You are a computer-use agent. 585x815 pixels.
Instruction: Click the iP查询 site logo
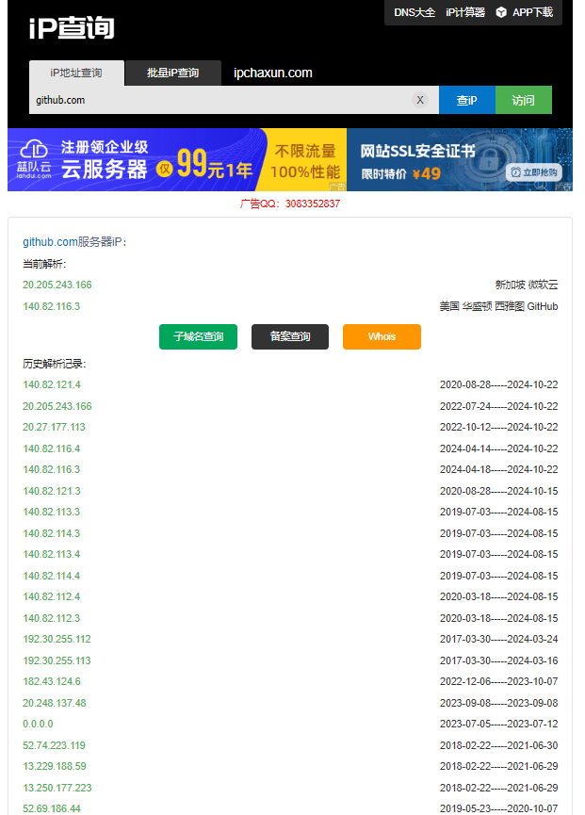[72, 27]
